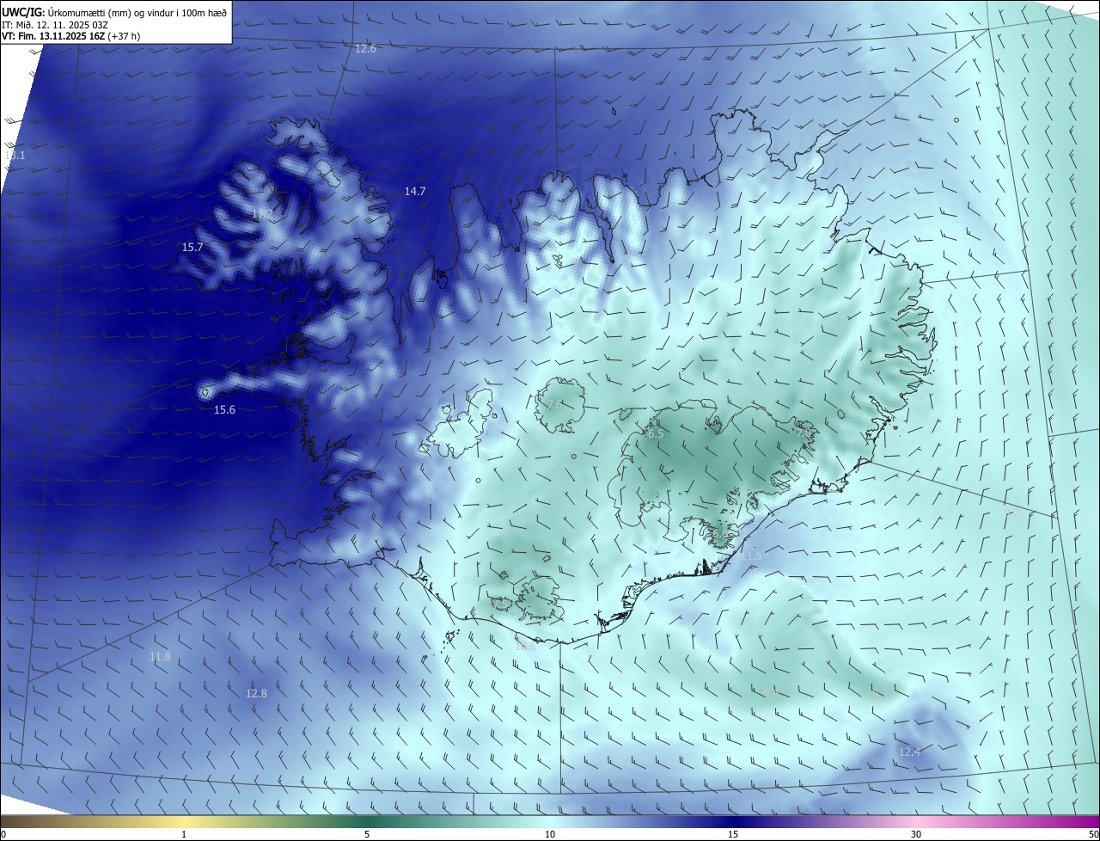Click the UWC/IG Úrkomumætti title line

[114, 13]
